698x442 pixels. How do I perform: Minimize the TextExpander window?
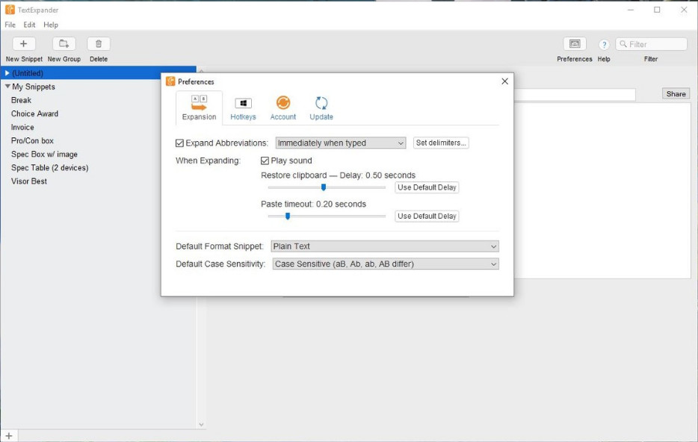(x=630, y=10)
